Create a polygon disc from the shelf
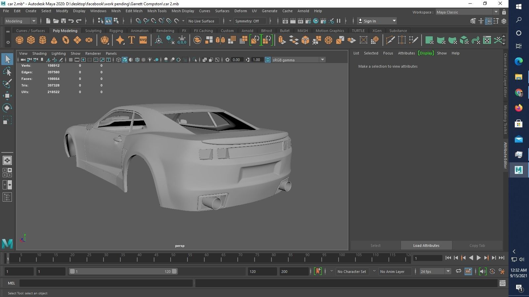 [89, 40]
